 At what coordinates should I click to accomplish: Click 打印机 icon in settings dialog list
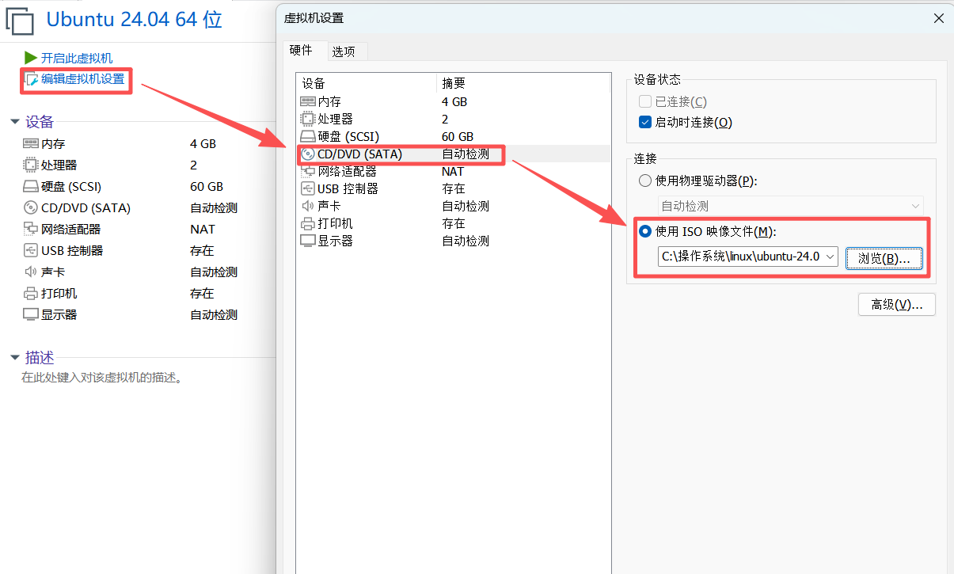click(308, 223)
